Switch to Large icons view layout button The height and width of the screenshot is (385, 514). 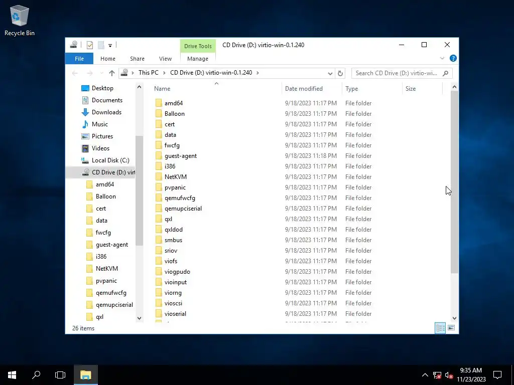pyautogui.click(x=451, y=328)
